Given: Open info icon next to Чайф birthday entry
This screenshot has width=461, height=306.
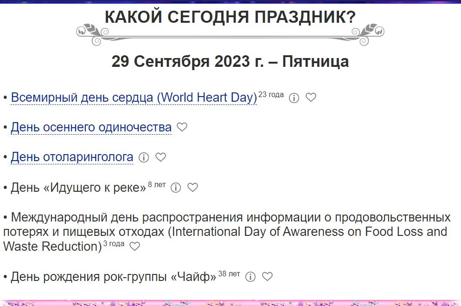Looking at the screenshot, I should pos(250,276).
